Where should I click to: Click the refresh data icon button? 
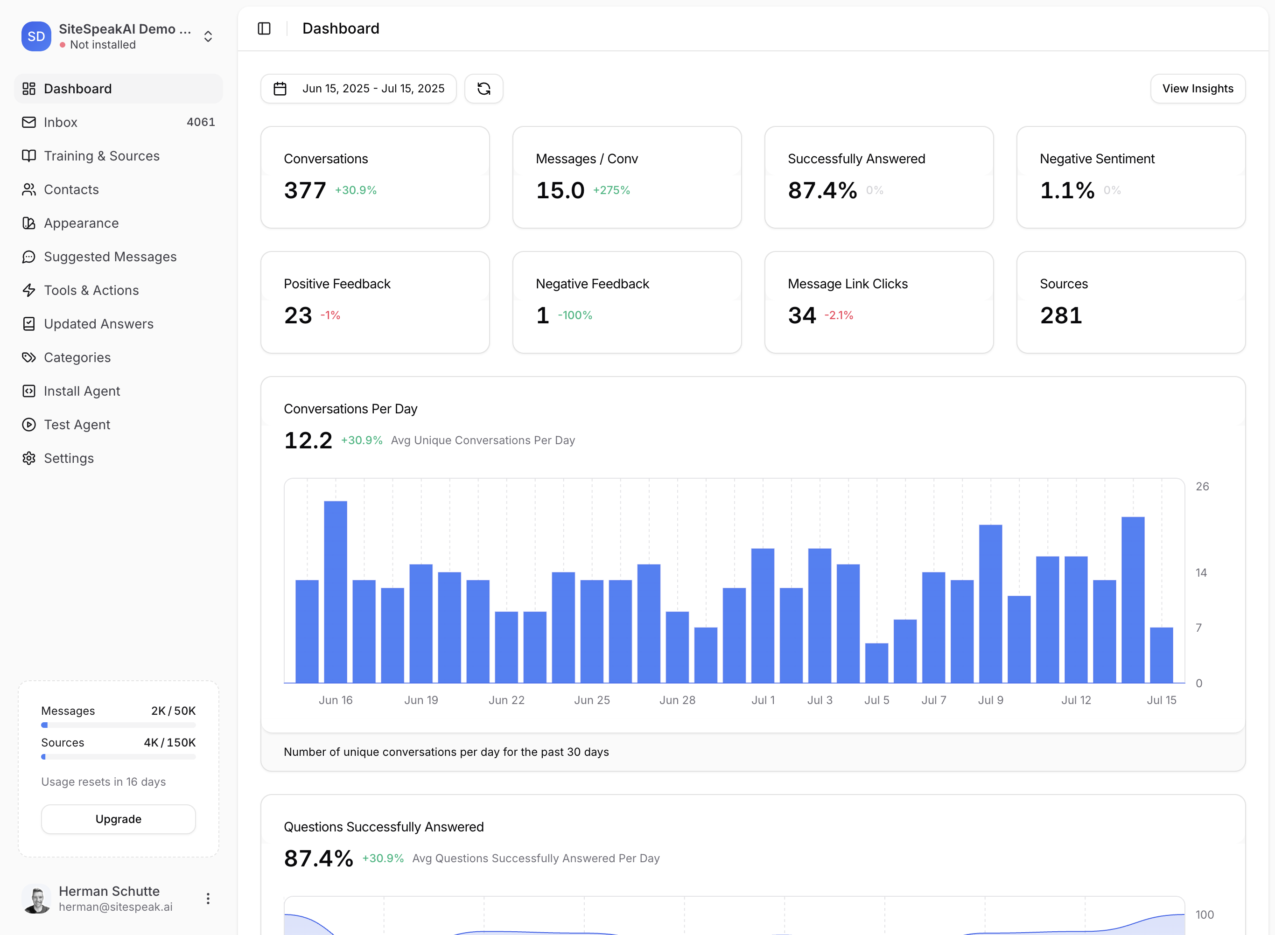click(x=483, y=88)
